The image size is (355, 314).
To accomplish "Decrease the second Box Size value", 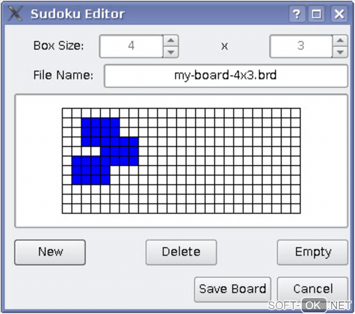I will pyautogui.click(x=340, y=52).
